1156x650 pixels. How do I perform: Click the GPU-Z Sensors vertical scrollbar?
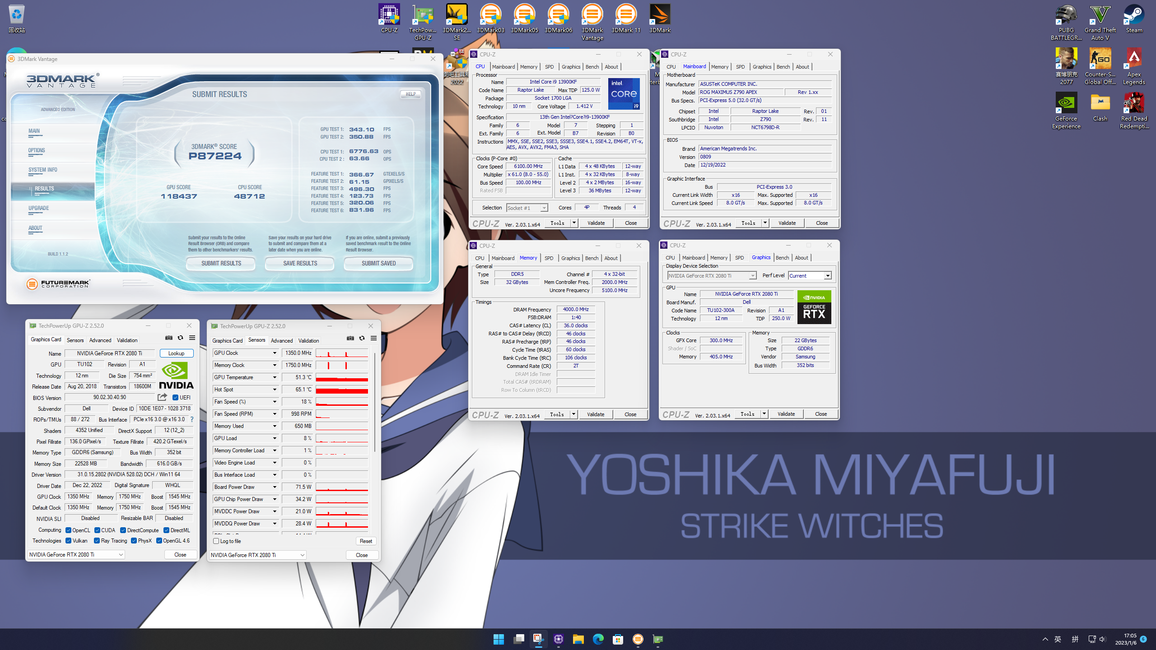374,402
